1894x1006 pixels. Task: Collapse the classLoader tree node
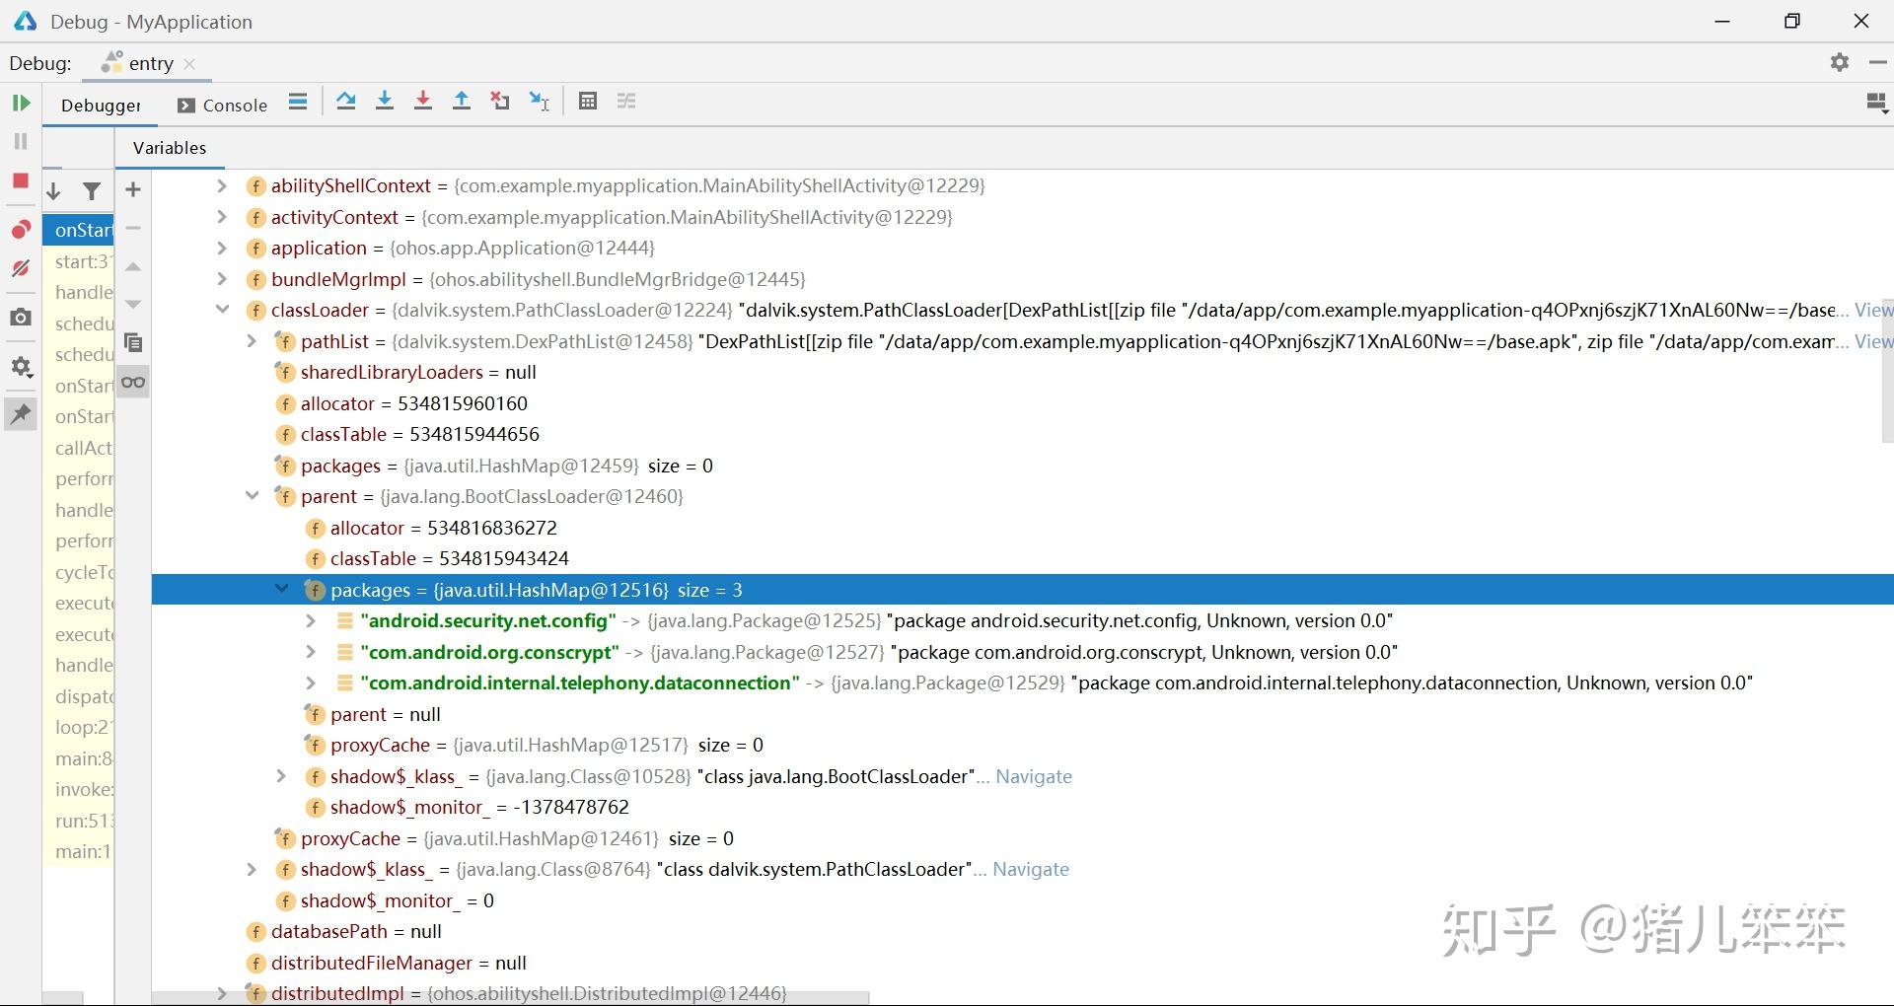[222, 310]
